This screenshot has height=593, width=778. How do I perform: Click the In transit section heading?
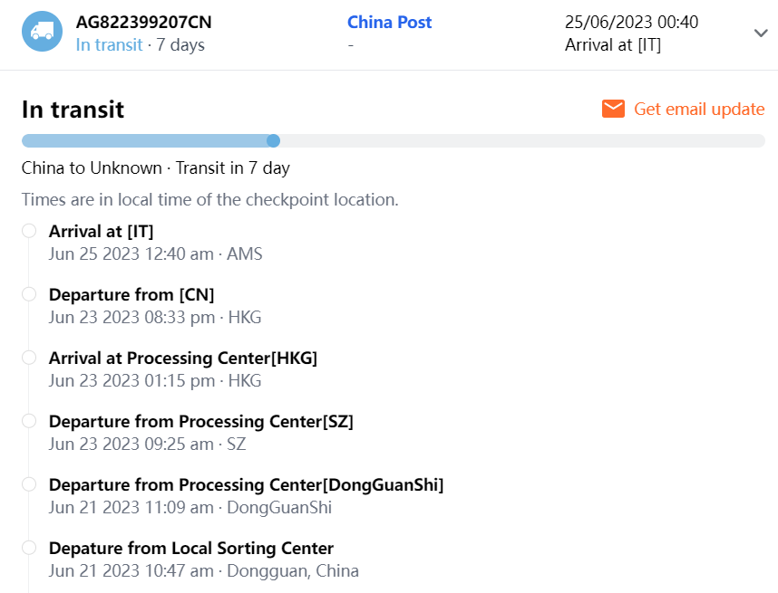tap(73, 110)
